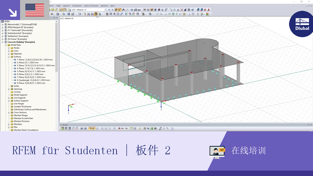Expand the Lines folder in navigator
Viewport: 313px width, 176px height.
pyautogui.click(x=9, y=51)
